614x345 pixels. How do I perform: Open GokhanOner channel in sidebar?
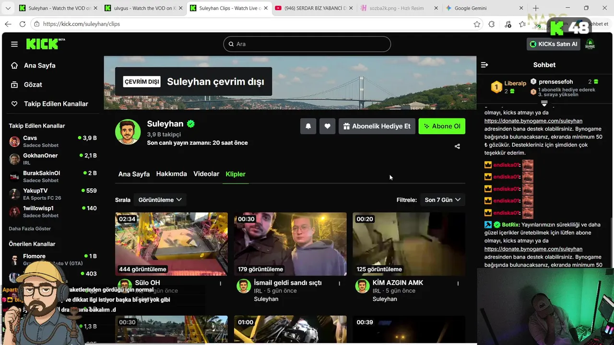53,159
